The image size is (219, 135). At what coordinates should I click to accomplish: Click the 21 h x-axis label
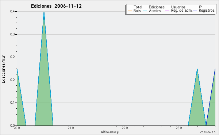click(x=71, y=128)
